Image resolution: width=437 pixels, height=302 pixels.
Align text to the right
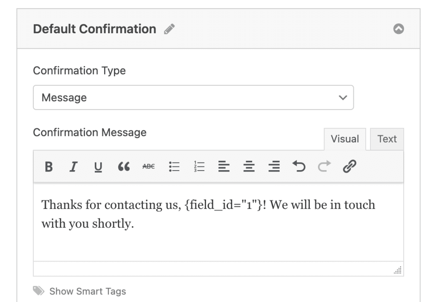[274, 167]
